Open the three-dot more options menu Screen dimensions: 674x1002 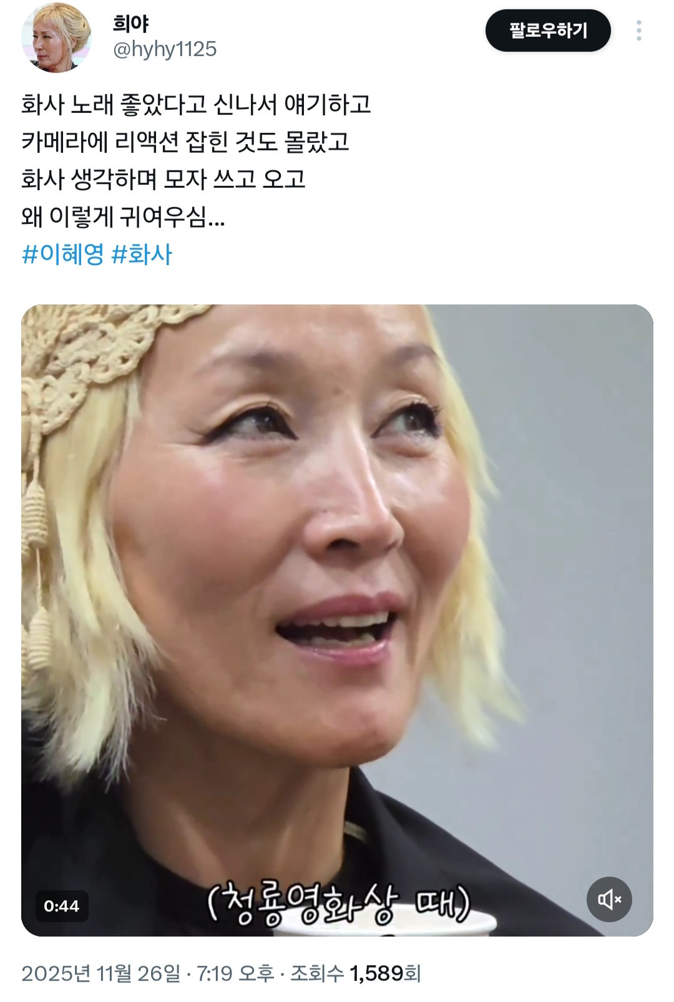coord(638,31)
